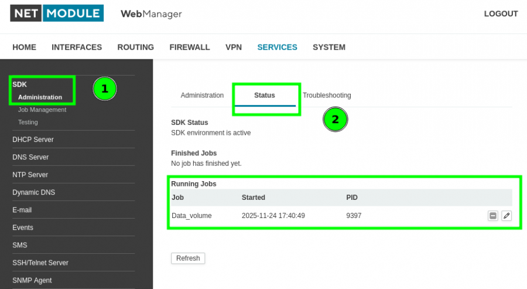Expand SSH/Telnet Server in the sidebar
This screenshot has height=289, width=527.
click(40, 263)
